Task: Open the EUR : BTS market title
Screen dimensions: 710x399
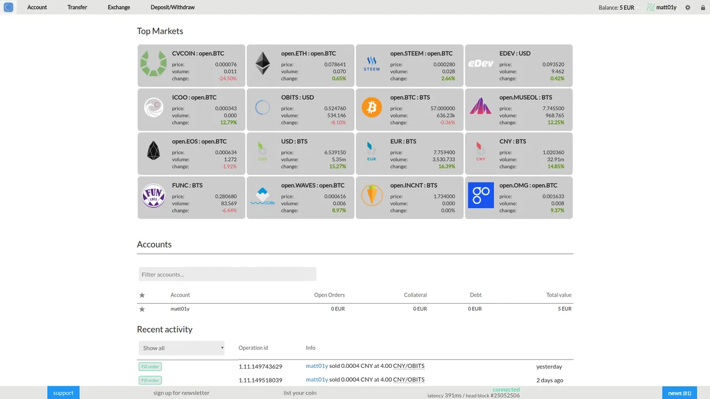Action: (x=403, y=141)
